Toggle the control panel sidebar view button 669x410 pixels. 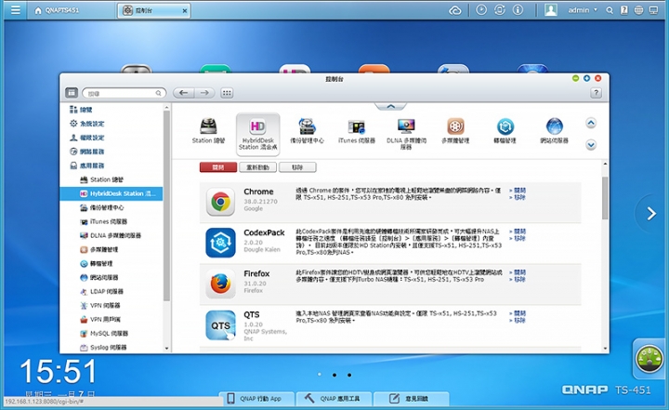tap(72, 93)
